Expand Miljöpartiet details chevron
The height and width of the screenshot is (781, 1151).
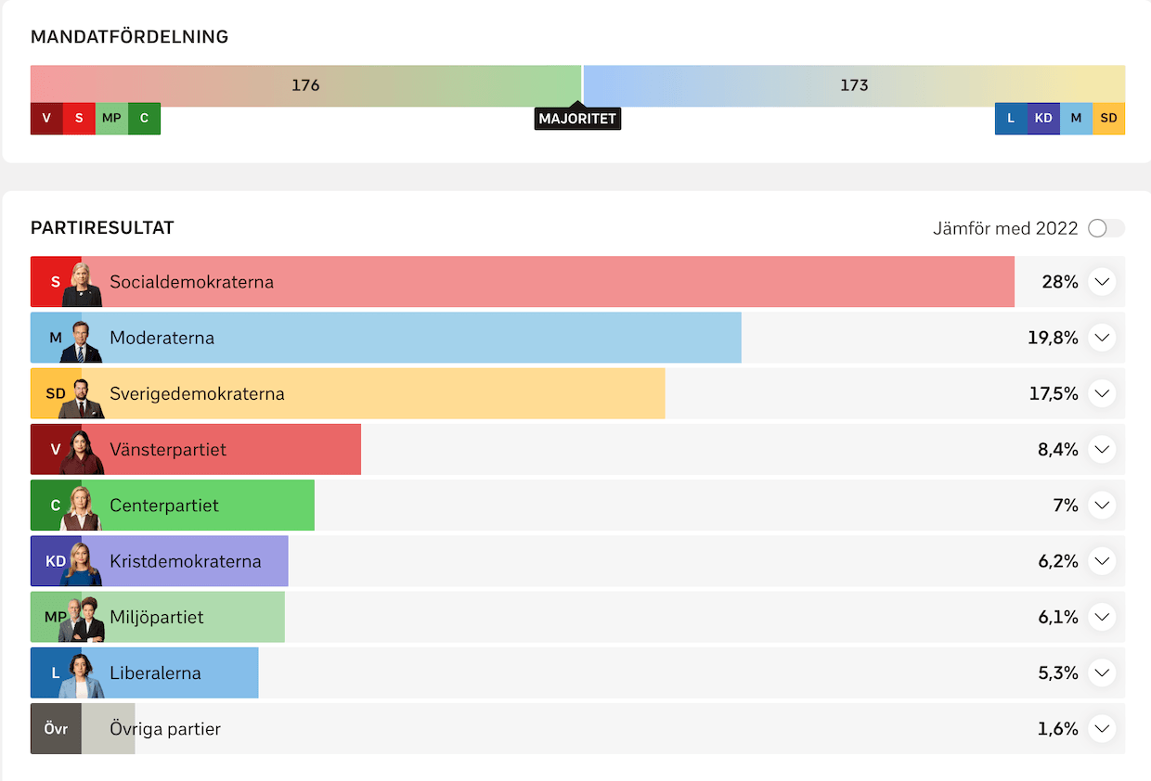coord(1102,617)
